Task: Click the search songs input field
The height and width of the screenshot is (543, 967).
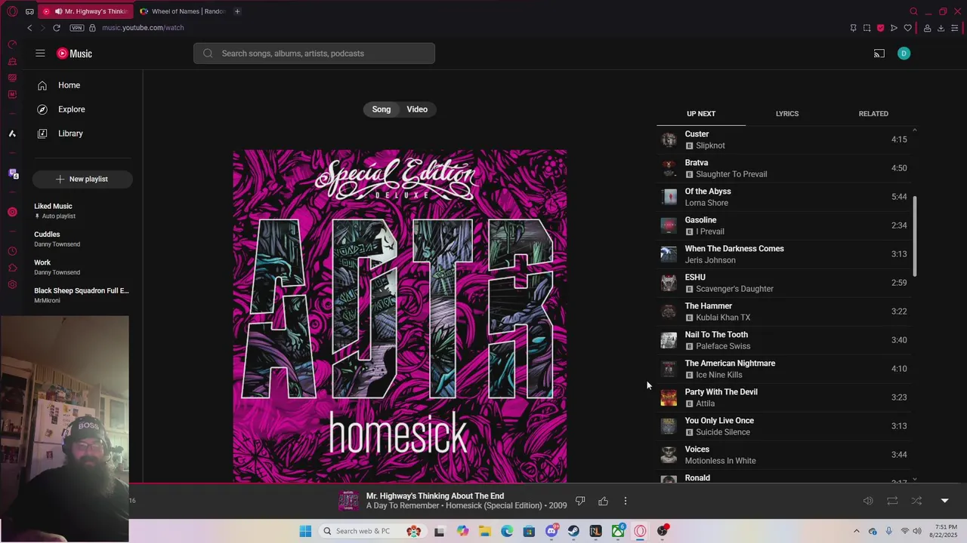Action: (314, 54)
